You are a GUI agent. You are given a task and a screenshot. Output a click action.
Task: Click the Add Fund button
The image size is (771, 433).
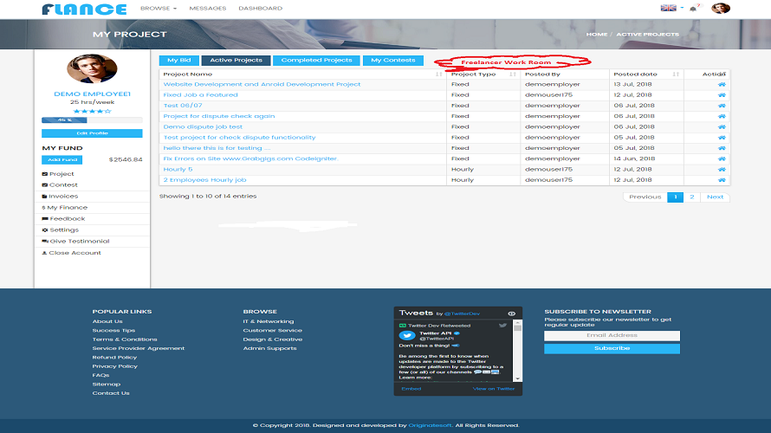62,159
